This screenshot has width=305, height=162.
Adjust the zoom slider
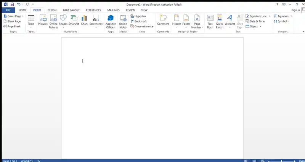pos(281,161)
